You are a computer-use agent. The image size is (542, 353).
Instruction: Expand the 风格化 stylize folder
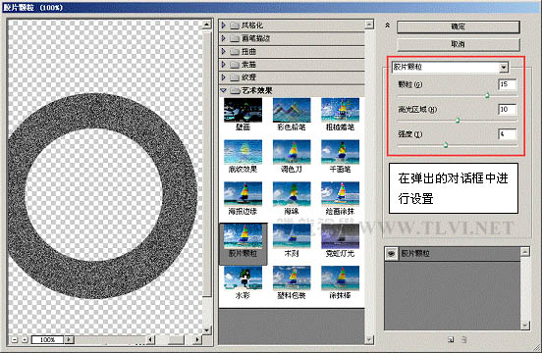[223, 25]
